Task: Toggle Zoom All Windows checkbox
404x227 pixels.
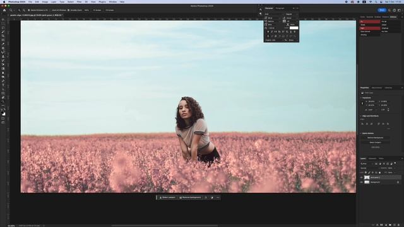Action: click(x=50, y=10)
